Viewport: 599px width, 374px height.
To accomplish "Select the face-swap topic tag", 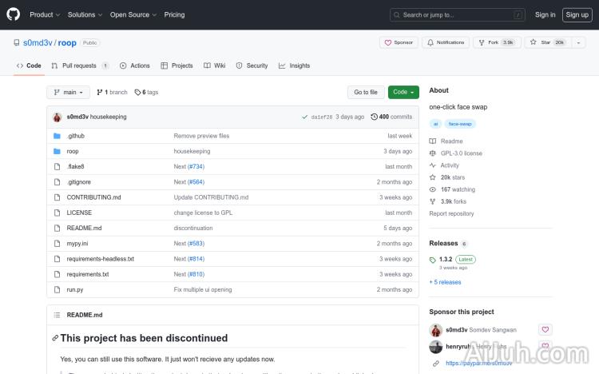I will [460, 124].
